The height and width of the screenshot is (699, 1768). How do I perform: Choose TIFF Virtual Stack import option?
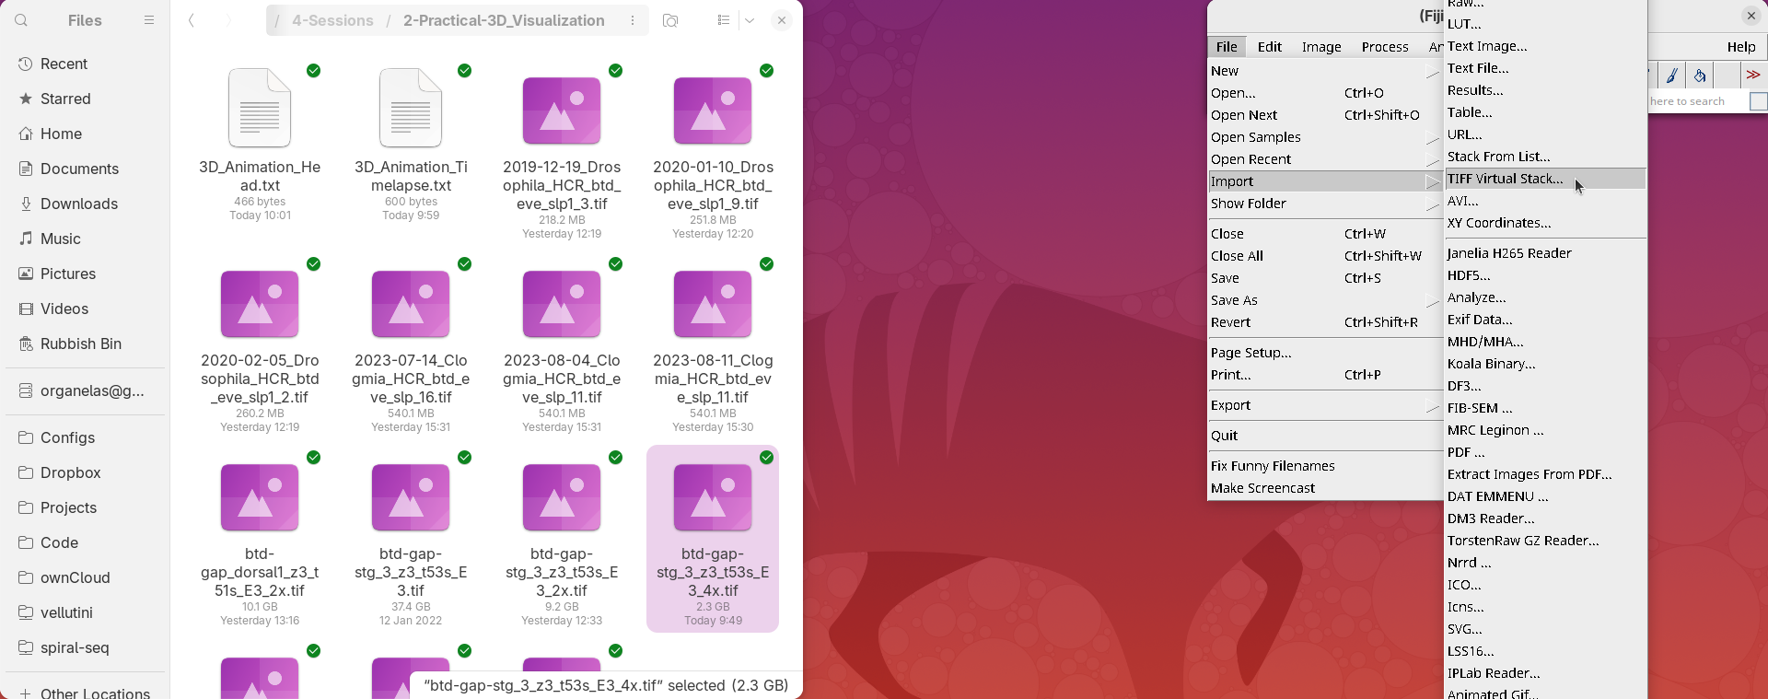(x=1505, y=179)
